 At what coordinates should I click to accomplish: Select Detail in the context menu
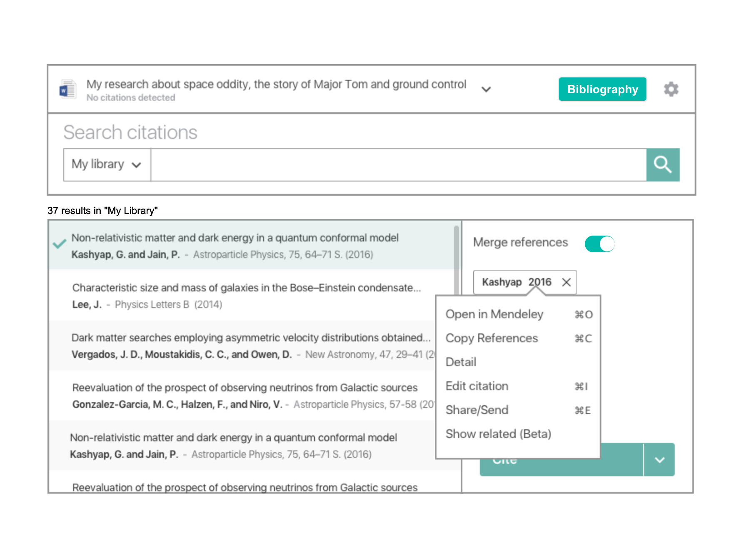pos(461,362)
